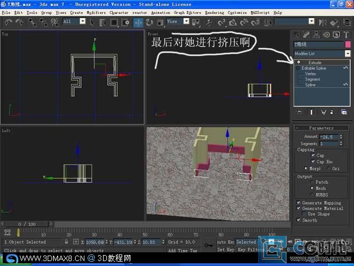The image size is (354, 266).
Task: Click the Set Key button
Action: (226, 250)
